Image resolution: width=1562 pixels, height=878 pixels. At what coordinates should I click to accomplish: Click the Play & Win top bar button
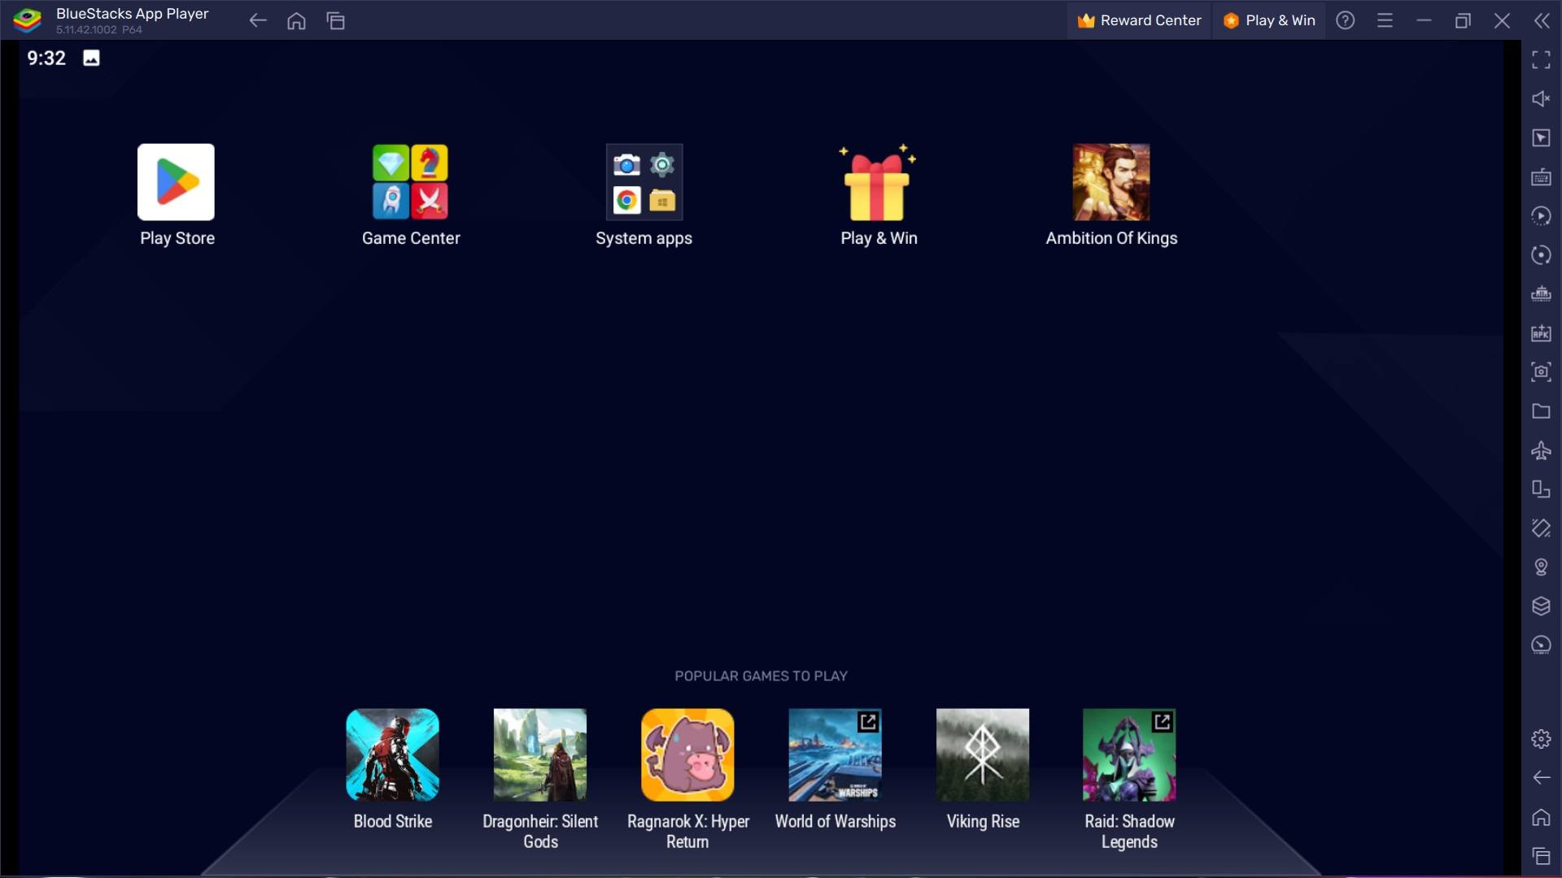pyautogui.click(x=1269, y=20)
